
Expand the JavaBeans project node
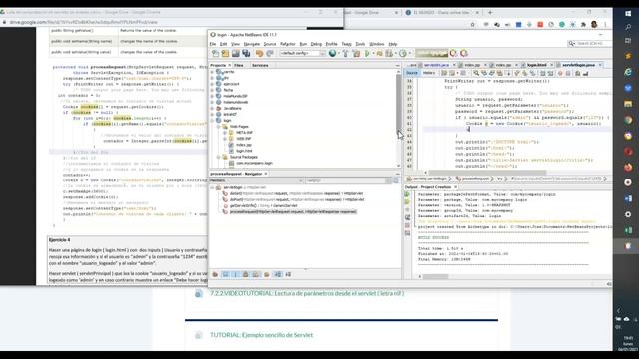click(x=212, y=109)
